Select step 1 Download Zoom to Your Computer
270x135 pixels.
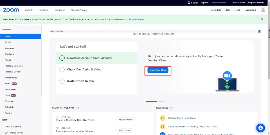coord(90,58)
